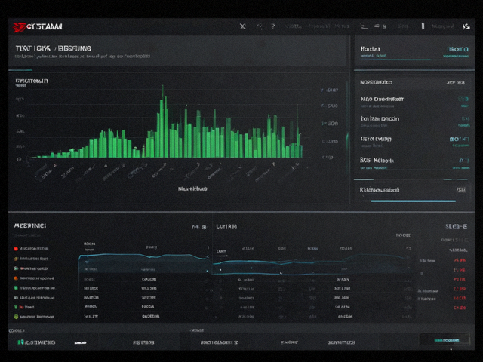The image size is (483, 362).
Task: Click the red dot at top of legend list
Action: tap(16, 249)
